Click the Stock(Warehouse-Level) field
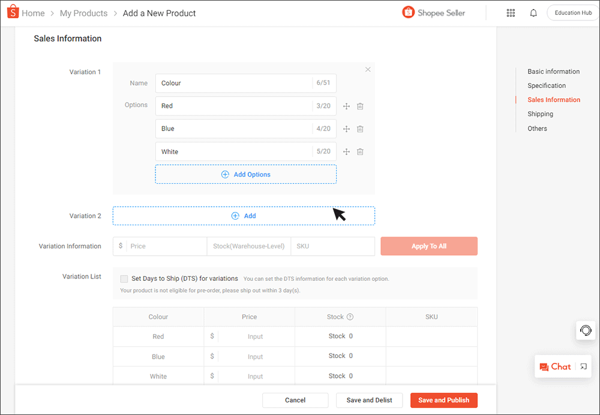The height and width of the screenshot is (415, 600). (x=249, y=246)
